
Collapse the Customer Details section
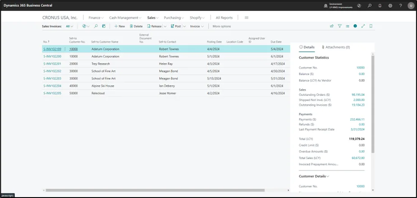point(314,176)
